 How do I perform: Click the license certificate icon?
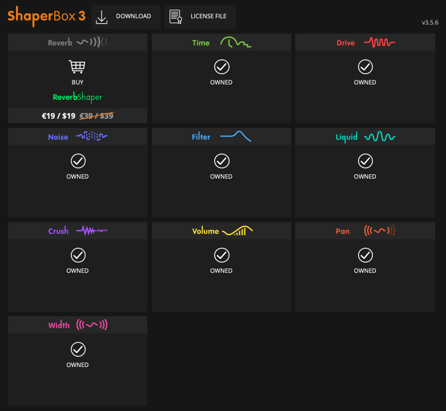tap(175, 17)
